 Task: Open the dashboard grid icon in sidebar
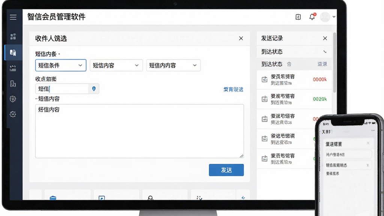pyautogui.click(x=13, y=36)
